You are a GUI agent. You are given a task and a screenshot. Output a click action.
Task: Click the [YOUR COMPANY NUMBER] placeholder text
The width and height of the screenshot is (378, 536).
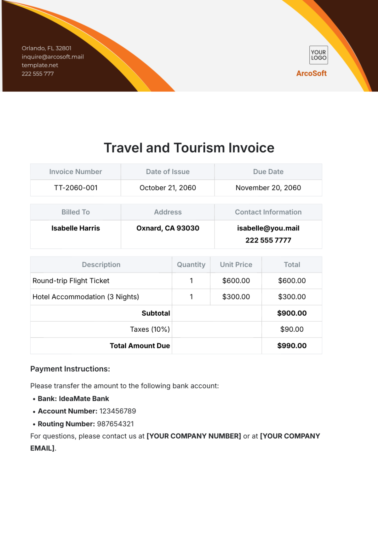[x=194, y=436]
